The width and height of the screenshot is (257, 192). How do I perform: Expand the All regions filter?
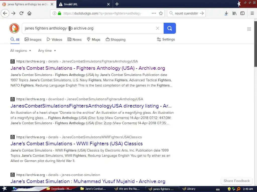21,50
